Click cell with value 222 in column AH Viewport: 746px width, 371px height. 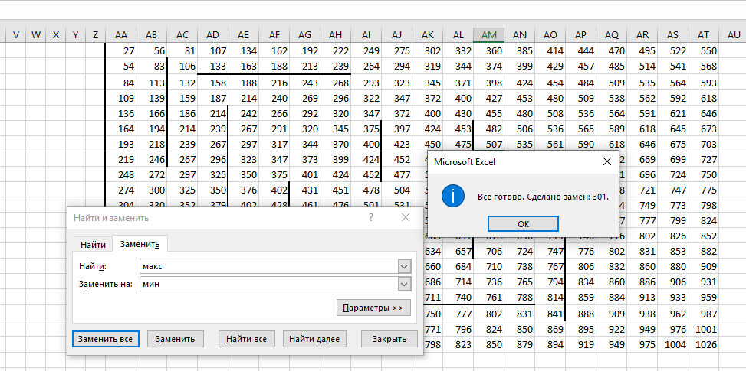[335, 51]
